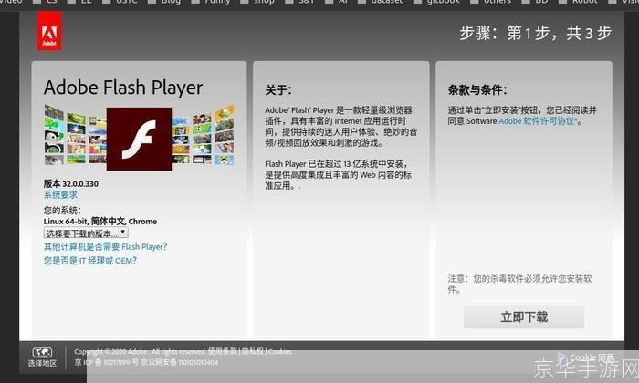This screenshot has height=383, width=639.
Task: Click the '京 ICP 备 10217899 号' text
Action: 107,362
